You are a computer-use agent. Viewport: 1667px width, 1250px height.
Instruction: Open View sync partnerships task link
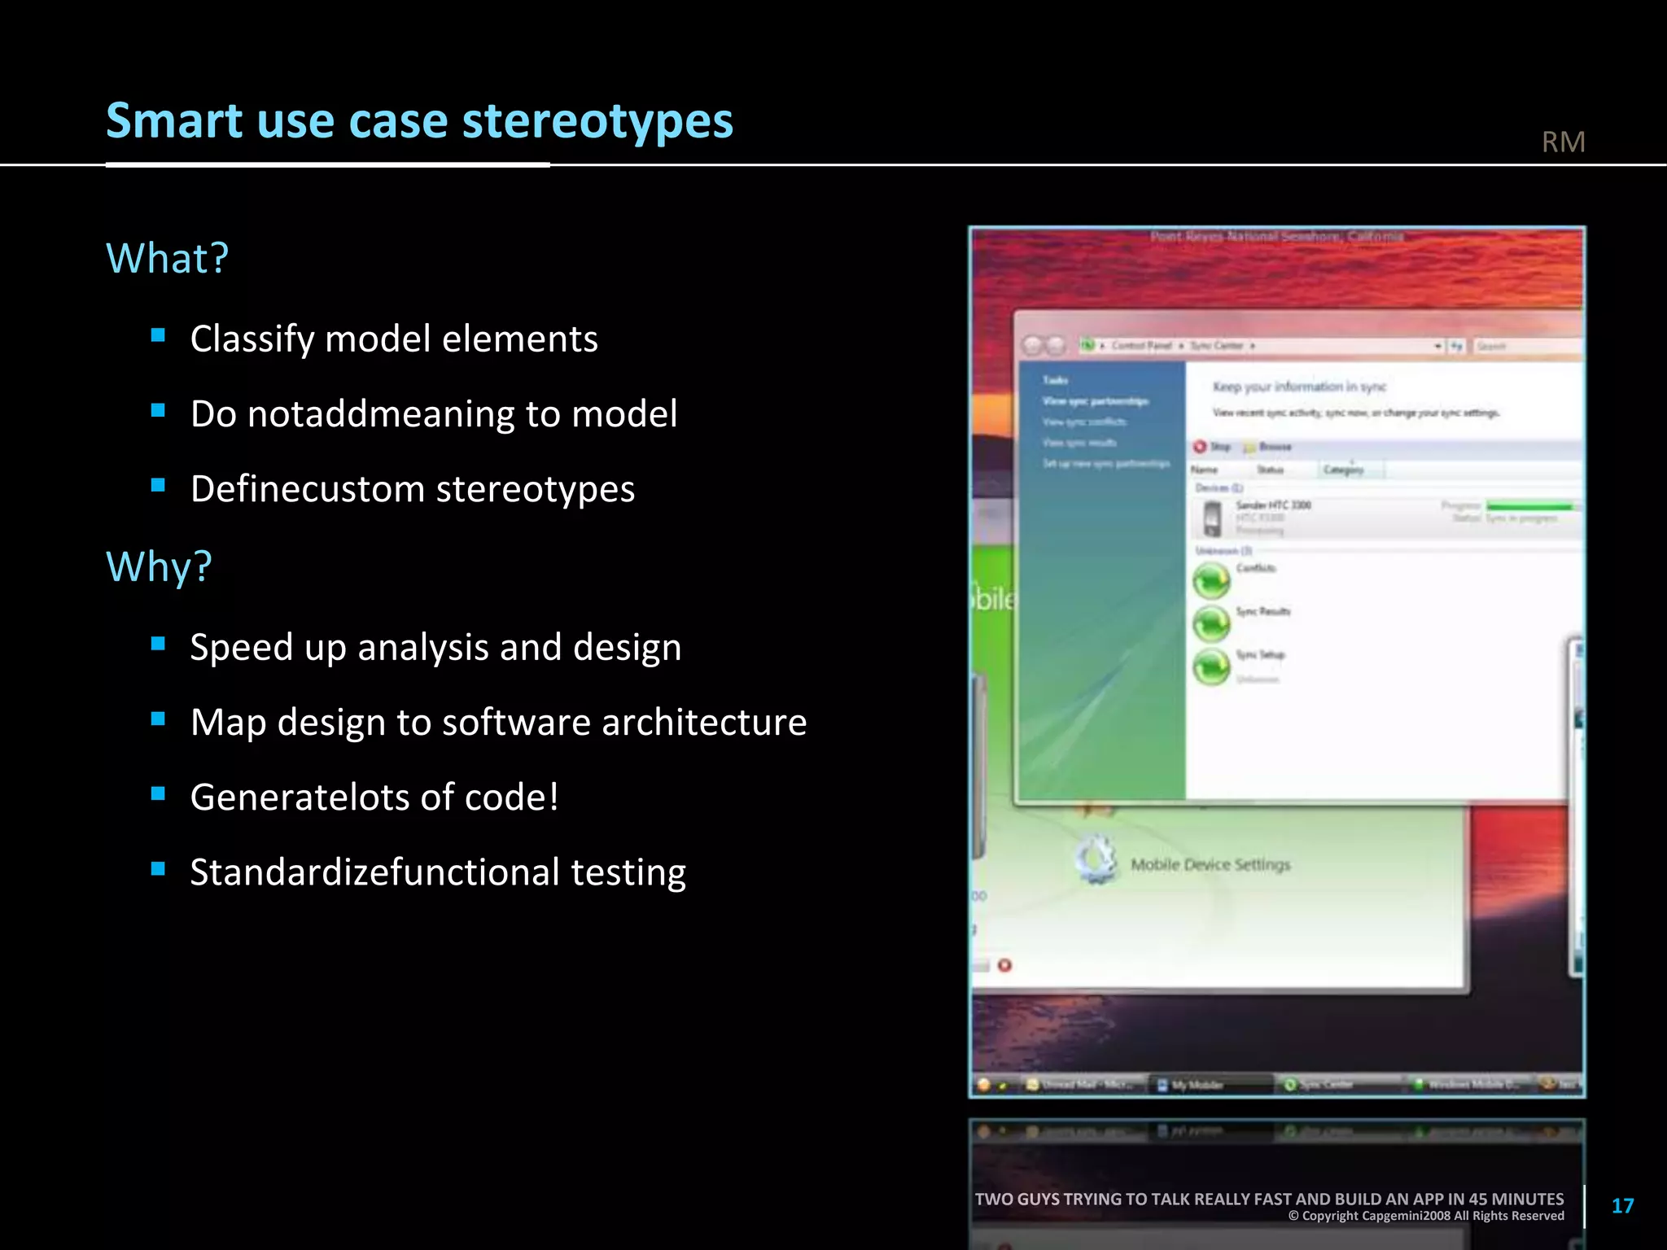1096,401
